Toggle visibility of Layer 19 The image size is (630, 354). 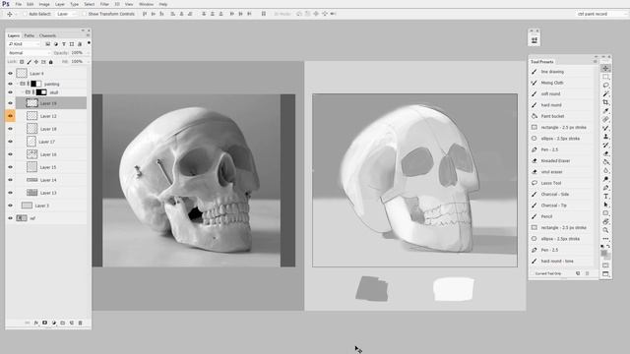(x=11, y=103)
